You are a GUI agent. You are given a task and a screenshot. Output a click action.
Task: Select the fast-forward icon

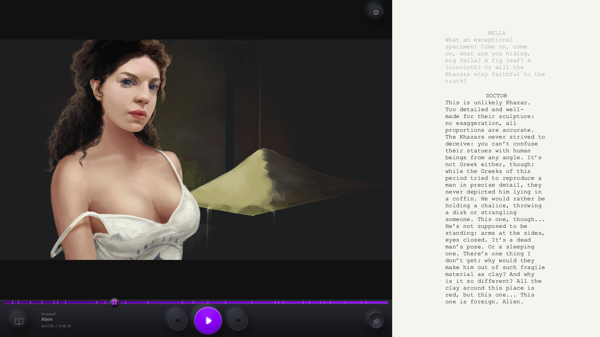point(238,320)
